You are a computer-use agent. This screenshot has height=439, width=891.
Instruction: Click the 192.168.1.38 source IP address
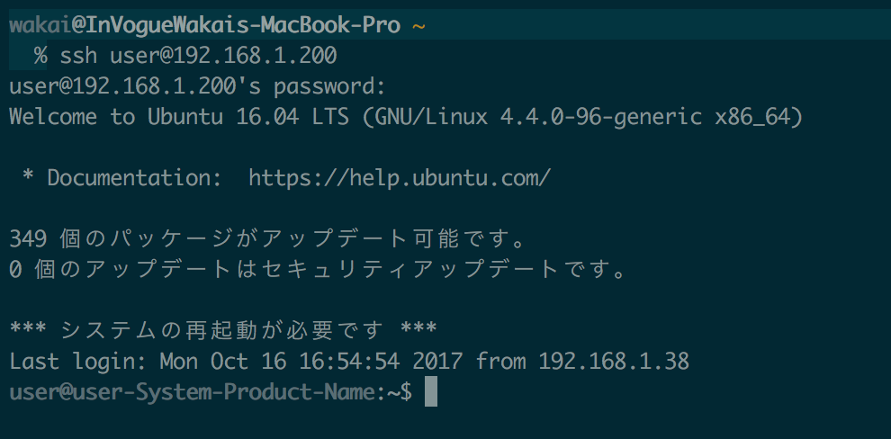click(614, 362)
